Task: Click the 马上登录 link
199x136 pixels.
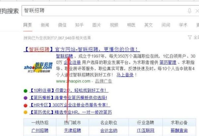Action: [x=125, y=75]
